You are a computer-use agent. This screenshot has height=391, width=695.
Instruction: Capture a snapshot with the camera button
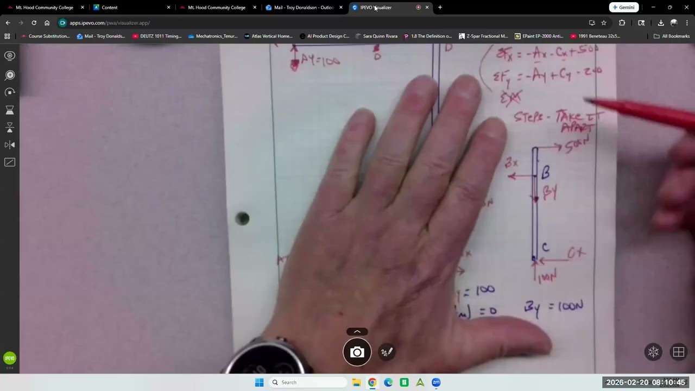(x=357, y=352)
